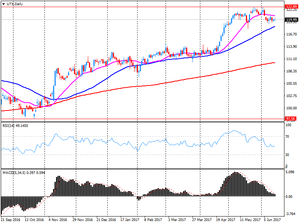Select the red horizontal support line at 97.56
The image size is (299, 224).
click(x=143, y=119)
